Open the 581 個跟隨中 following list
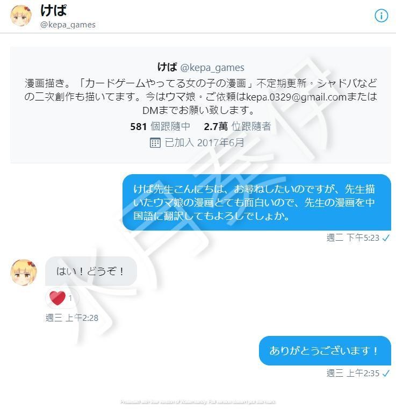The height and width of the screenshot is (409, 396). click(160, 126)
